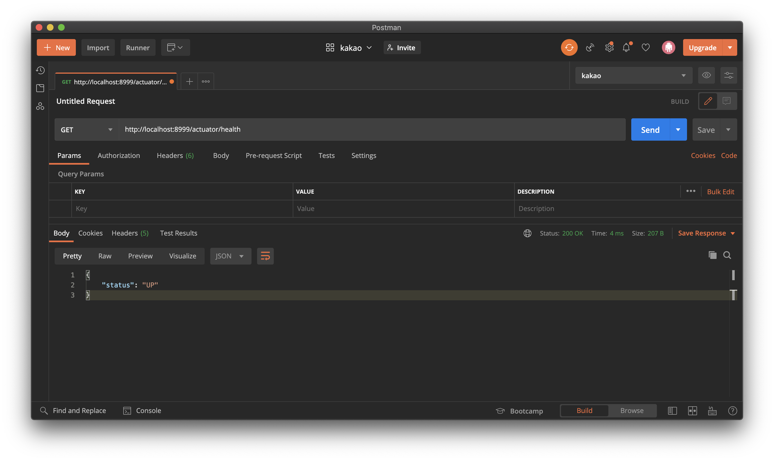774x461 pixels.
Task: Open the Authorization tab
Action: (x=119, y=155)
